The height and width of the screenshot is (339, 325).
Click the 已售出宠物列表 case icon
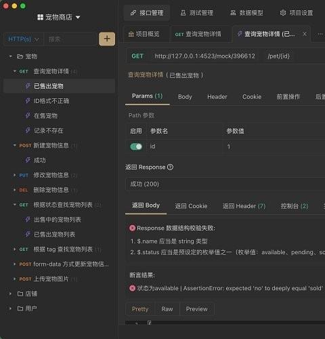28,234
